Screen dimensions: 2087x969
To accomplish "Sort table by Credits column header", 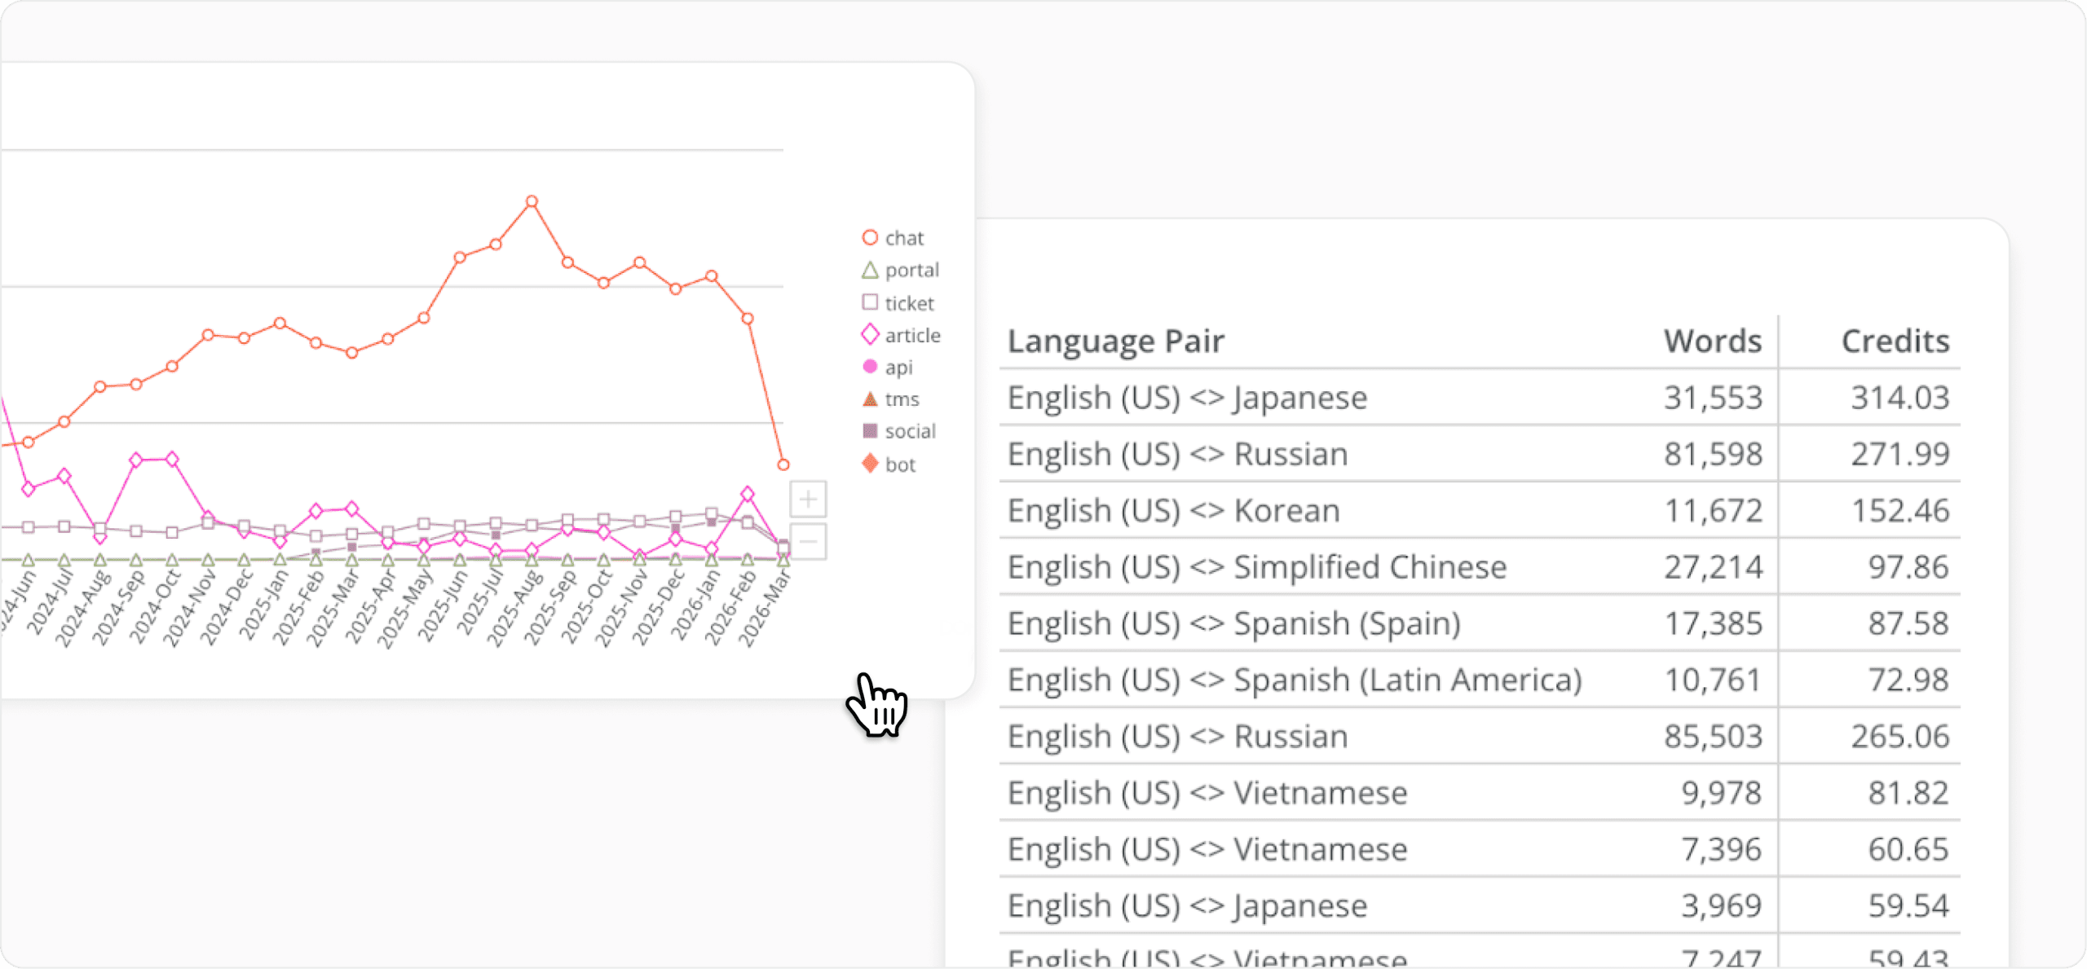I will [1895, 341].
